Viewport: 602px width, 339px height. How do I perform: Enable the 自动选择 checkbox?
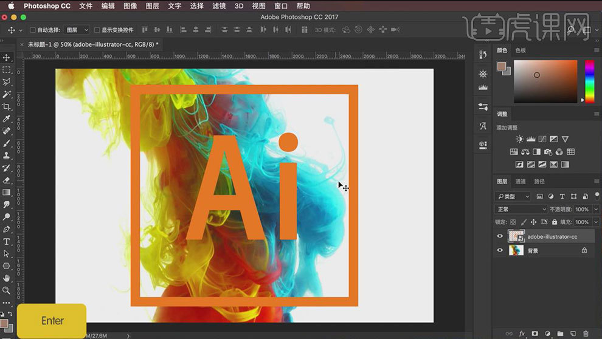click(x=33, y=30)
